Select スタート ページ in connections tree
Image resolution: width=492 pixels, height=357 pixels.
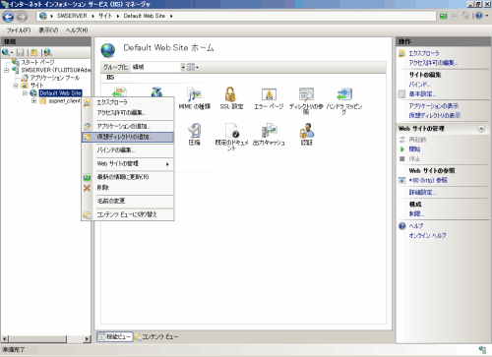pyautogui.click(x=37, y=62)
